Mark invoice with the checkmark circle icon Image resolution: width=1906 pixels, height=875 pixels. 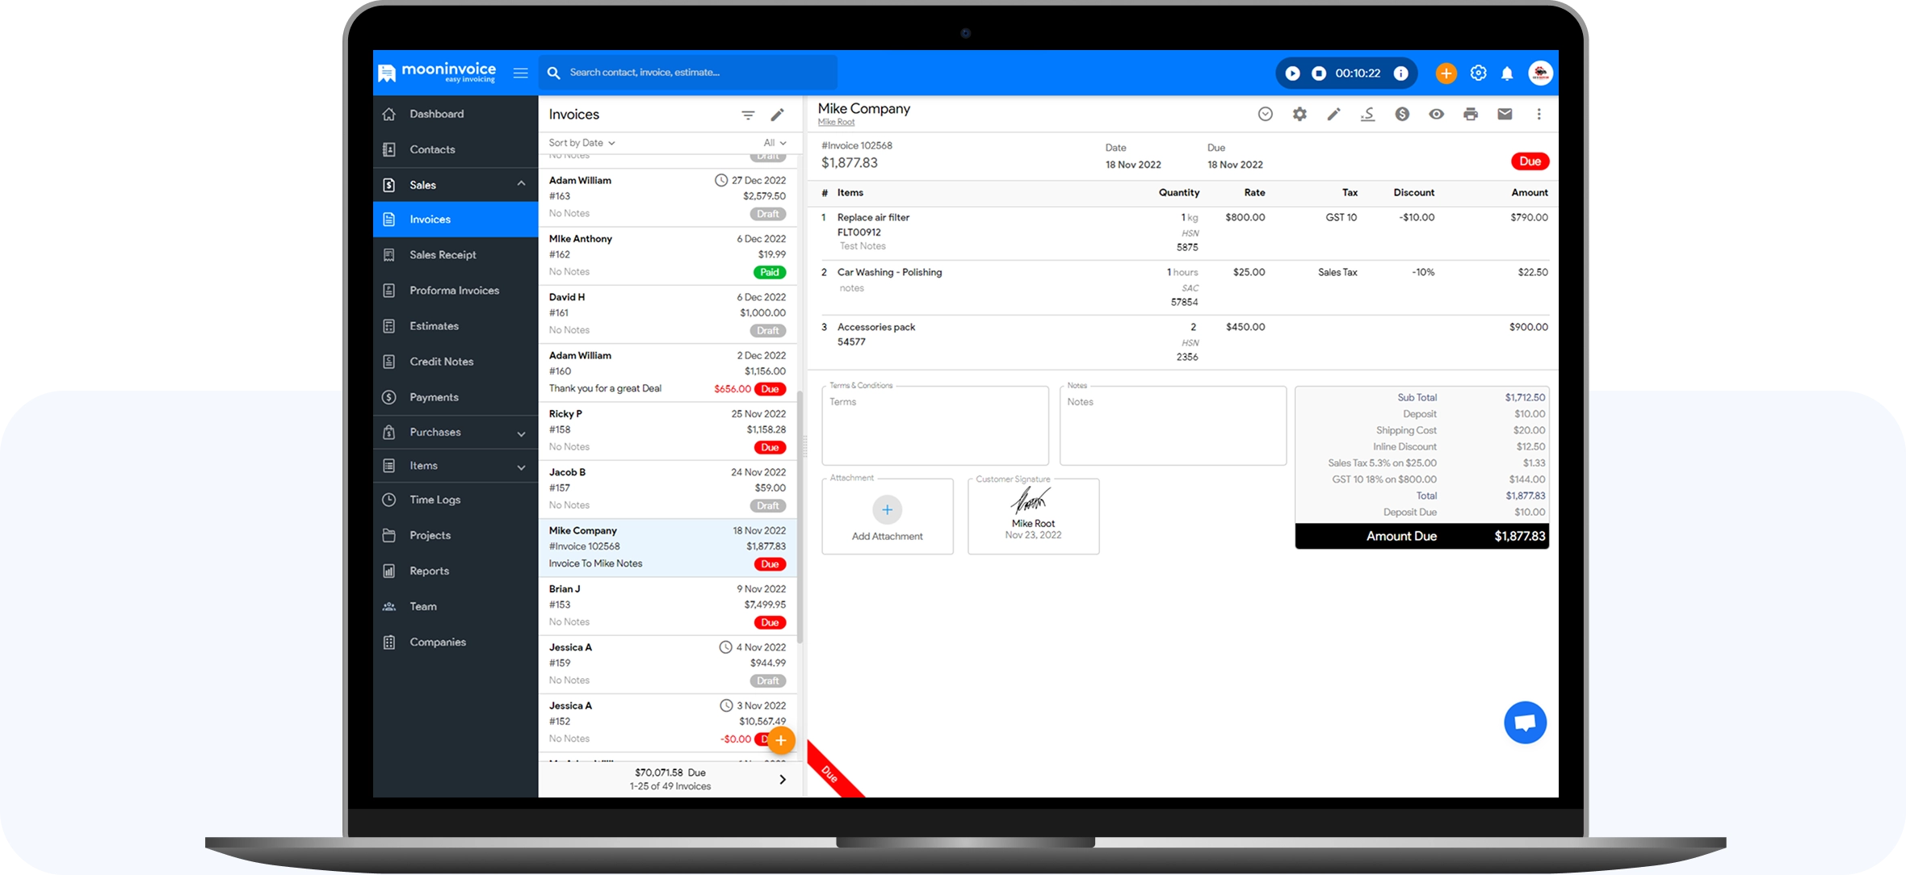1265,115
